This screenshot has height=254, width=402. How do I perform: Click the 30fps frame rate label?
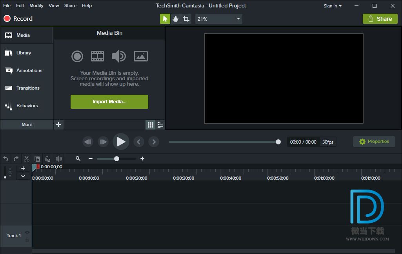tap(327, 142)
